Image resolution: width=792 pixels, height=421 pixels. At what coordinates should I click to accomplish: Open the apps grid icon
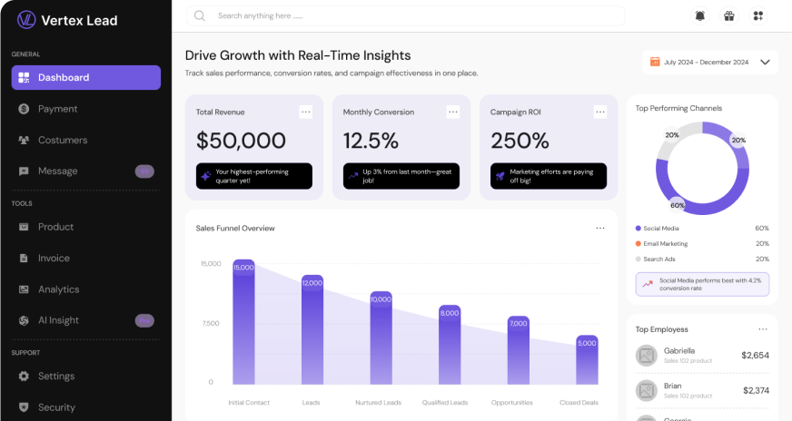pyautogui.click(x=757, y=15)
